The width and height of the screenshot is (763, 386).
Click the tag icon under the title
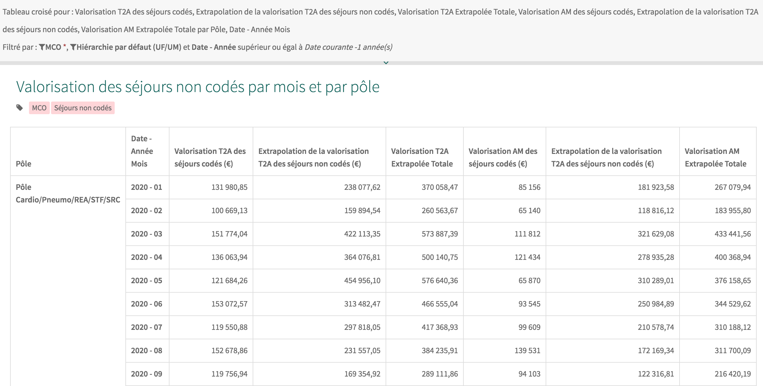tap(20, 108)
